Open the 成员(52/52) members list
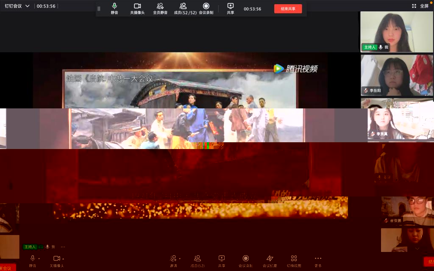 (x=185, y=8)
